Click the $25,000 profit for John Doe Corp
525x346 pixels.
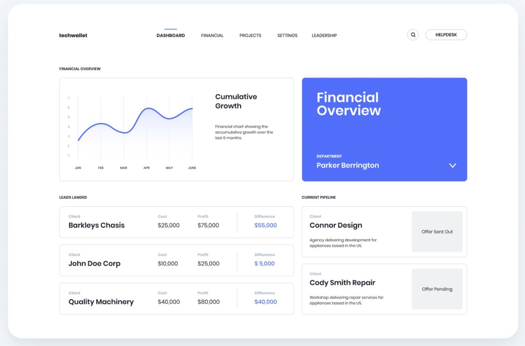point(209,264)
